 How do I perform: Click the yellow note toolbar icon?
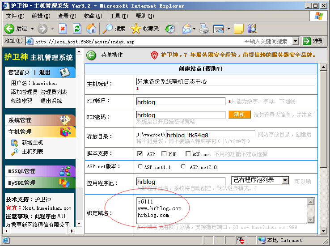point(239,29)
